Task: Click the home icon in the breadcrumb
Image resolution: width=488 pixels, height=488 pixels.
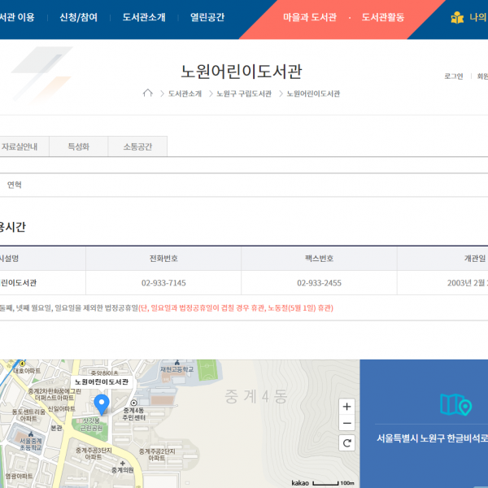Action: pyautogui.click(x=147, y=94)
